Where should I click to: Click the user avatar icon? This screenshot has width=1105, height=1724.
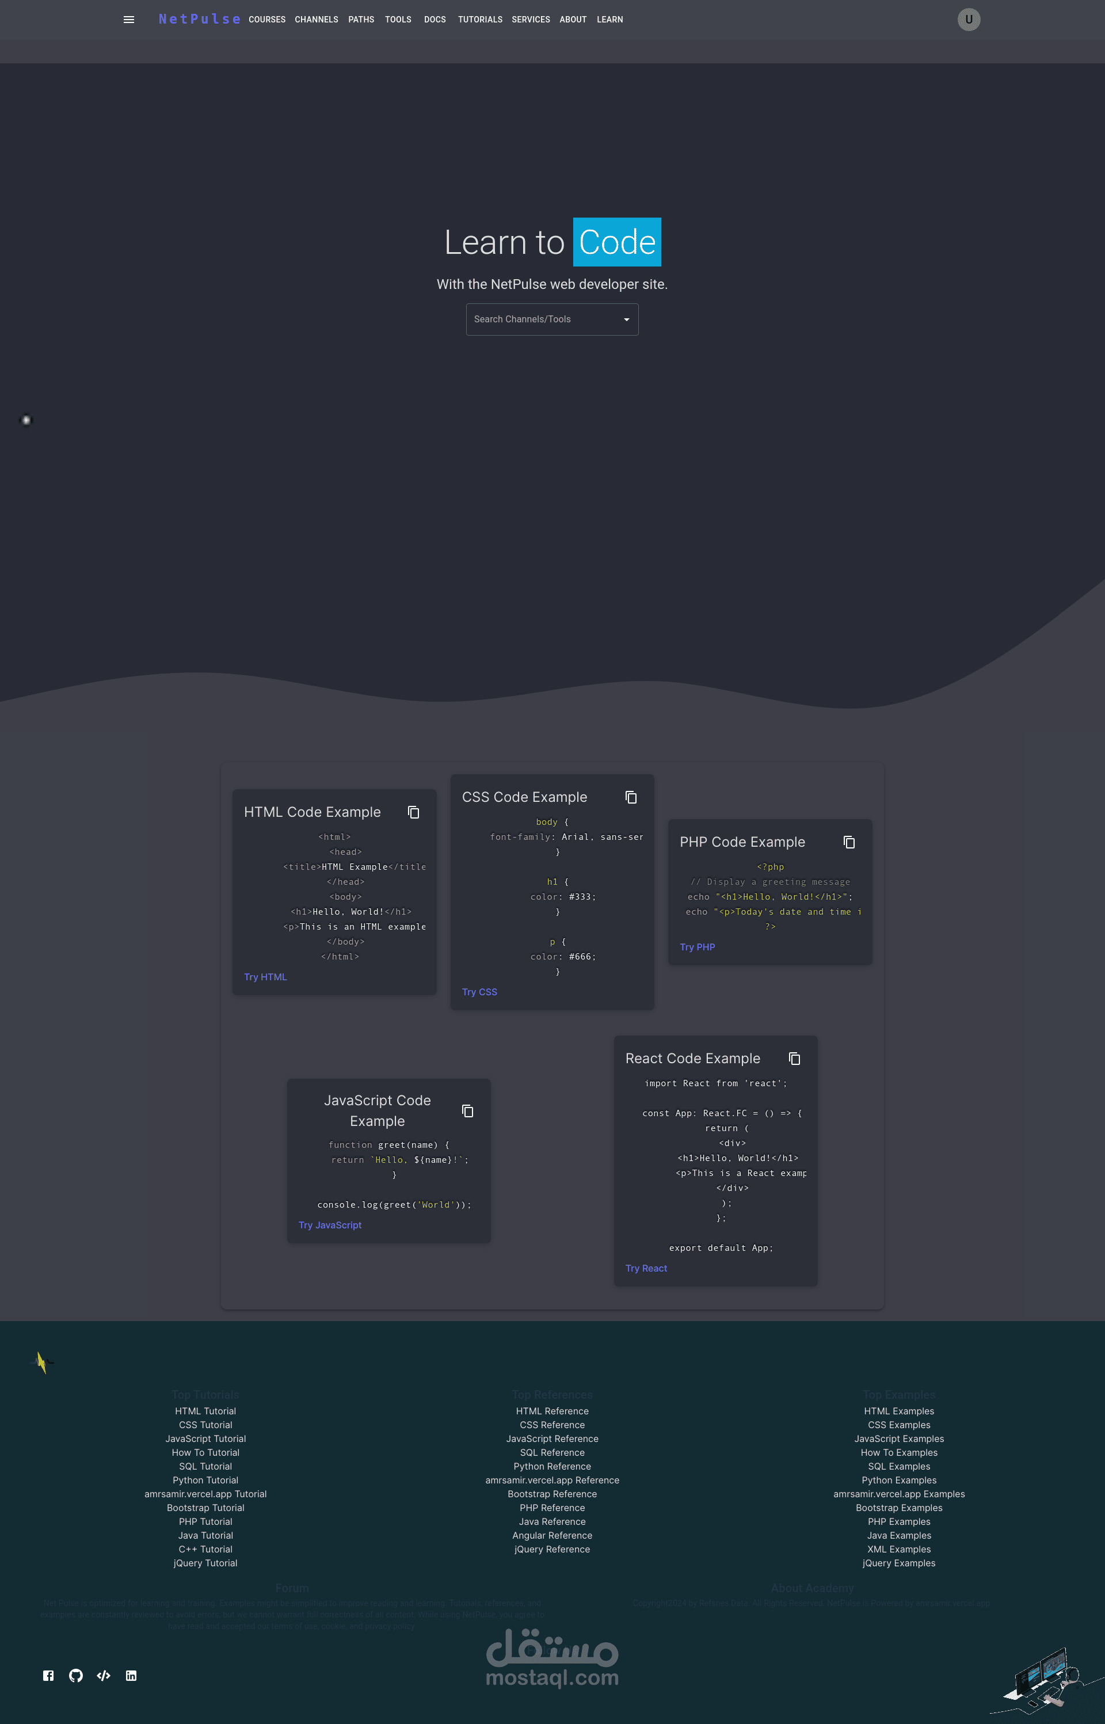(968, 20)
